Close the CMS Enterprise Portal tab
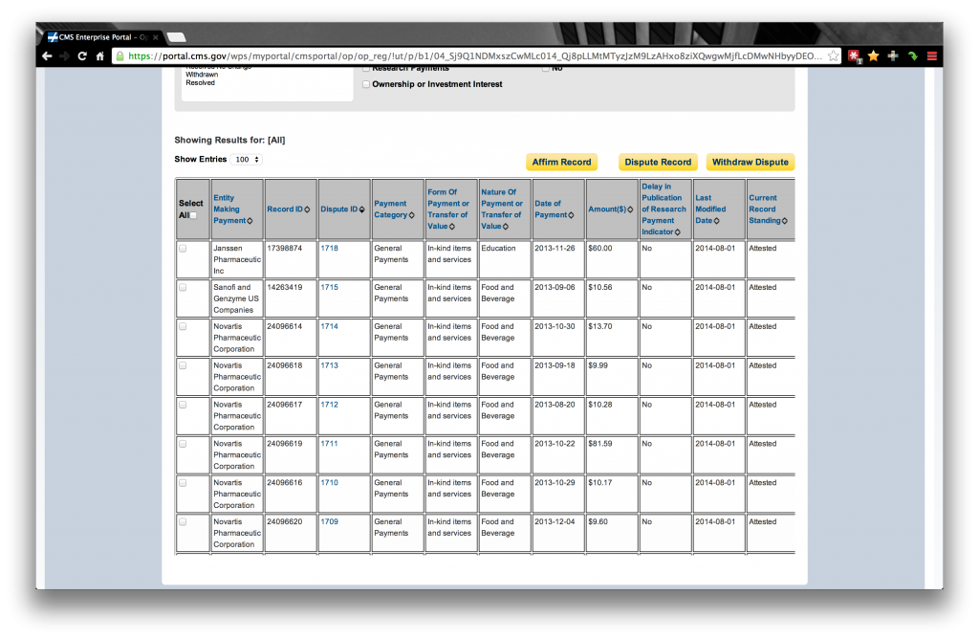This screenshot has width=979, height=639. click(x=156, y=37)
